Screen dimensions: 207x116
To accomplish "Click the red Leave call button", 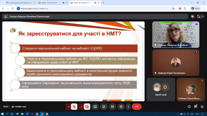I will pos(137,106).
